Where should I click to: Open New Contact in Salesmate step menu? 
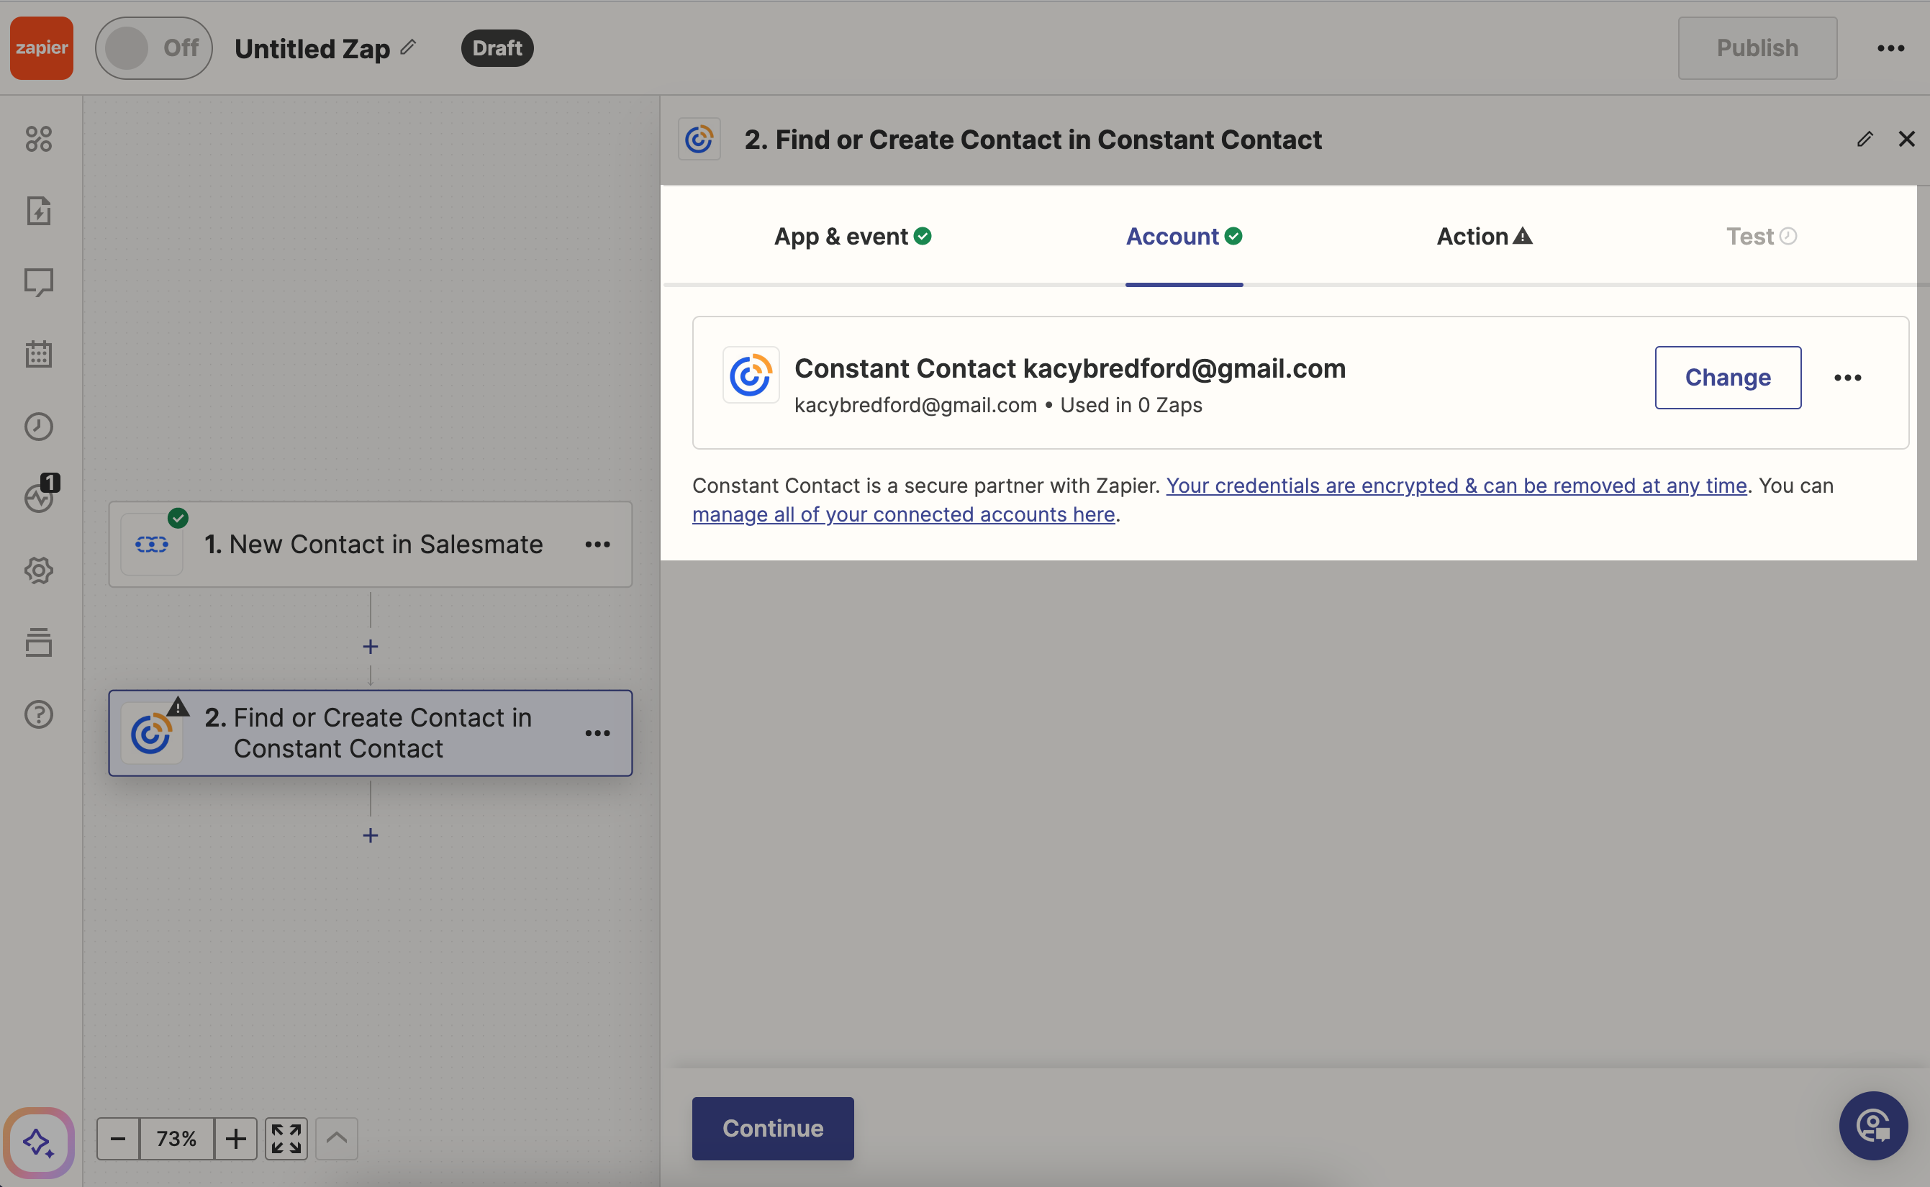point(597,544)
